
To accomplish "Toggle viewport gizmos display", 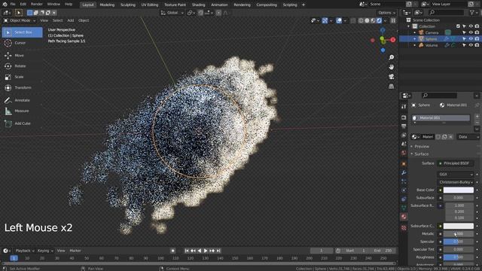I will (x=325, y=20).
